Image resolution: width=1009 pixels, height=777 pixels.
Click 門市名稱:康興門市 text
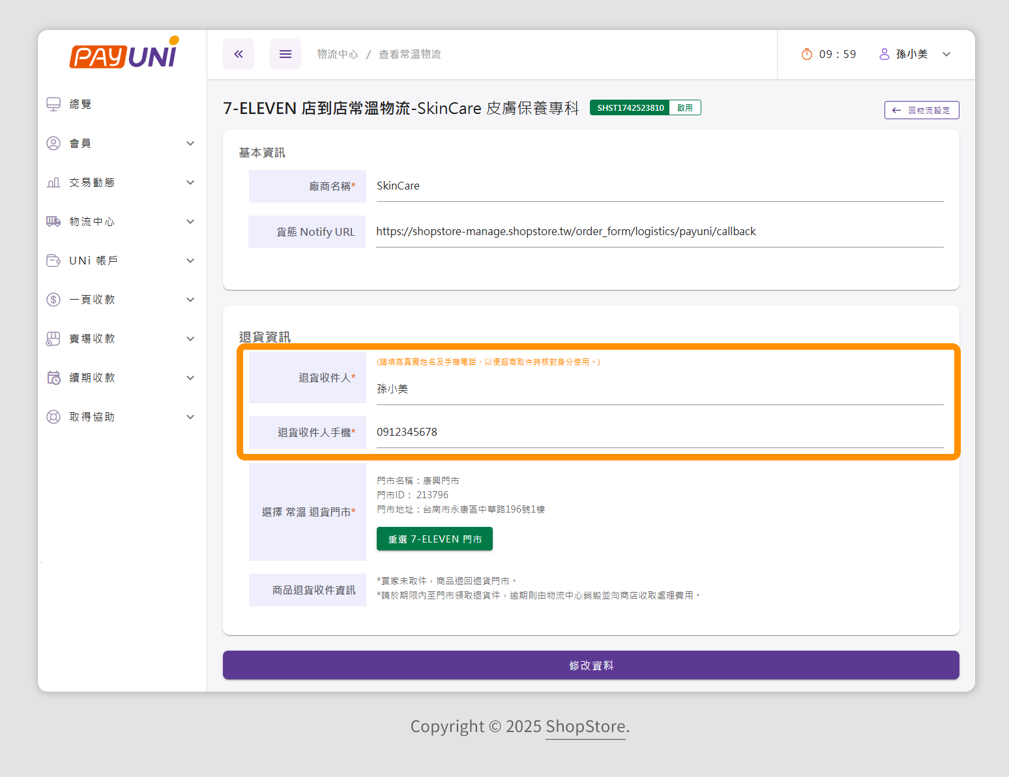pyautogui.click(x=418, y=481)
